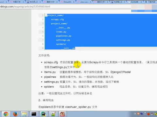The width and height of the screenshot is (157, 117).
Task: Open the 下载内容 downloads tab
Action: (x=150, y=2)
